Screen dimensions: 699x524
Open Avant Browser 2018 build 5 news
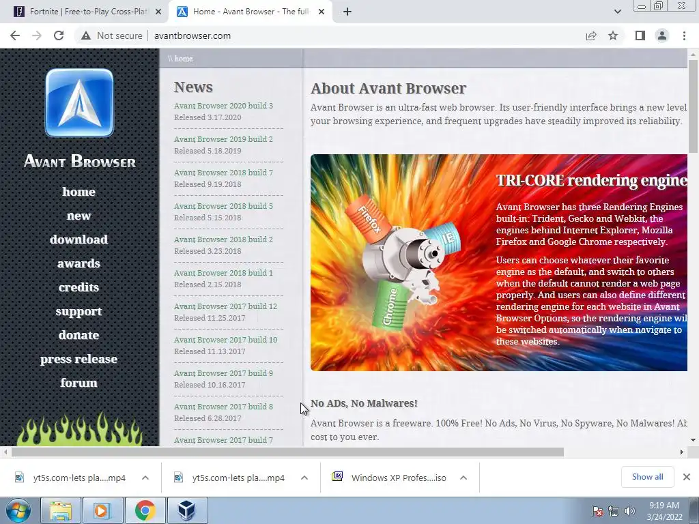pyautogui.click(x=223, y=206)
